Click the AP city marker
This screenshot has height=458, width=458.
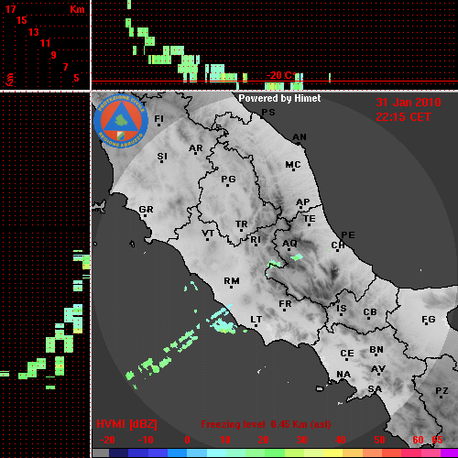tap(301, 208)
